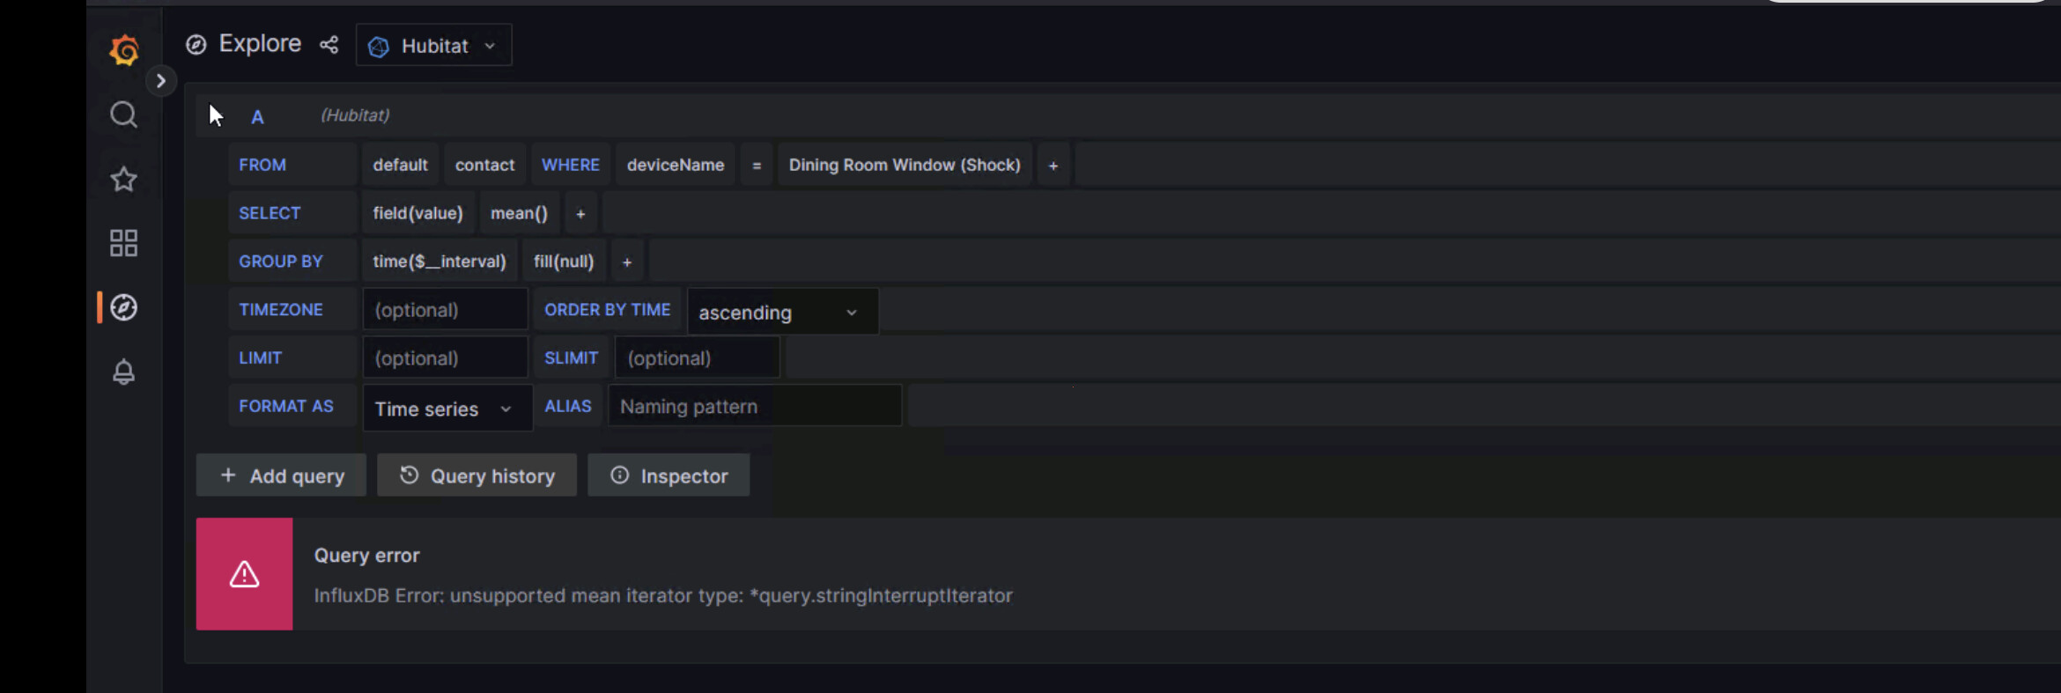Image resolution: width=2061 pixels, height=693 pixels.
Task: Focus the SLIMIT optional input
Action: (x=697, y=358)
